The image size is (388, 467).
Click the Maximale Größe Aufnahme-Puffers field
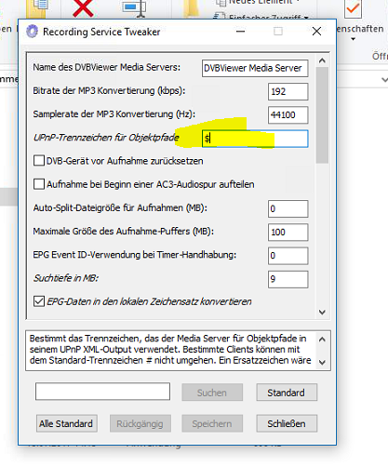click(x=288, y=233)
